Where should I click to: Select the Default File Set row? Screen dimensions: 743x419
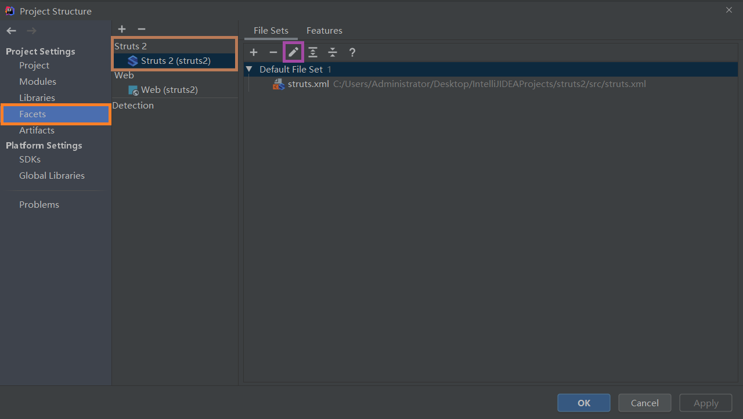tap(492, 69)
